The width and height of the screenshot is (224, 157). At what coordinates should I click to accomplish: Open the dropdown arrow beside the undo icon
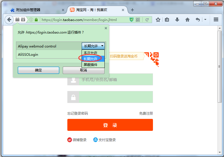(205, 20)
